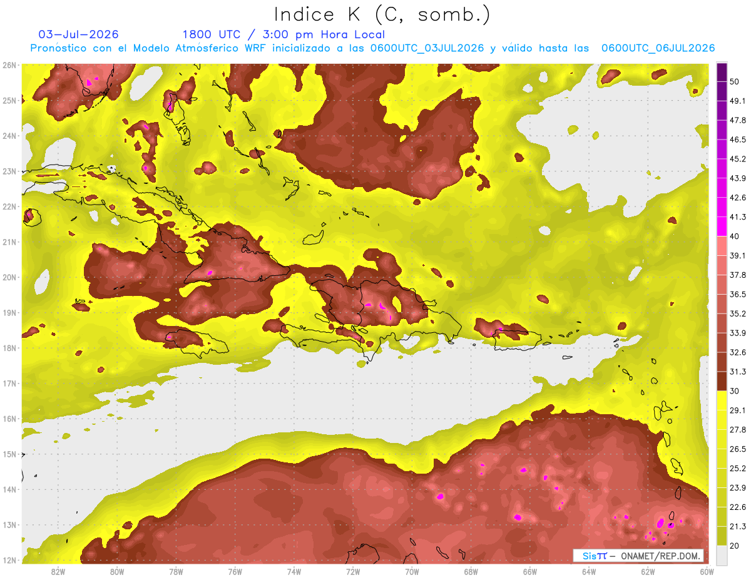Click the legend value '41.3'
Screen dimensions: 751x580
[x=737, y=217]
